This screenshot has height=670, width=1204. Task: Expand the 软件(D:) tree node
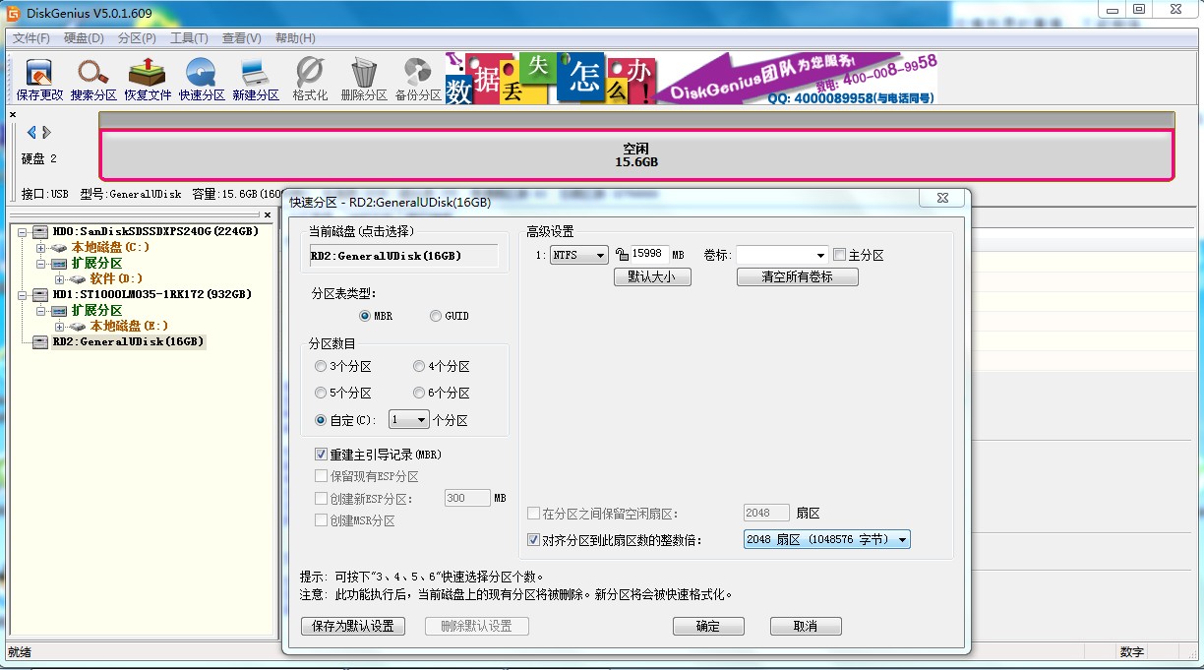pos(60,278)
